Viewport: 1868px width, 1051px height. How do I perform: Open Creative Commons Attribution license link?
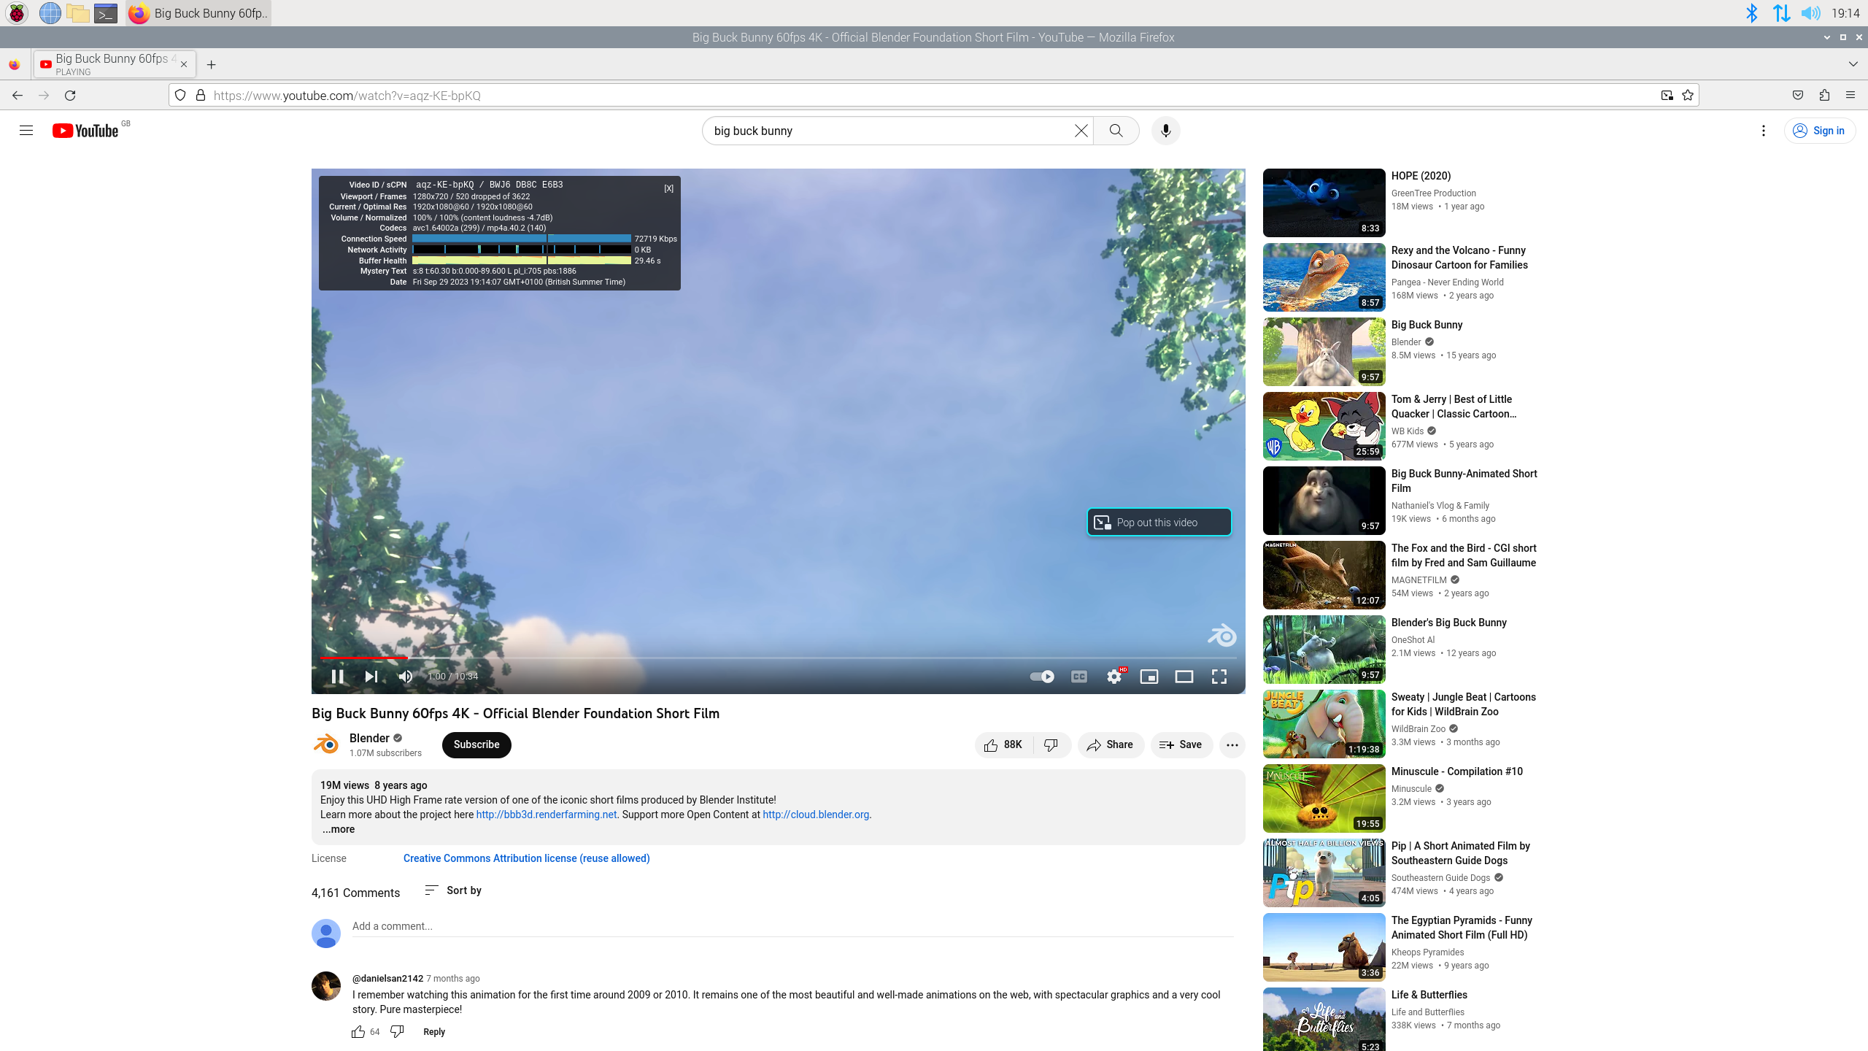(x=526, y=858)
